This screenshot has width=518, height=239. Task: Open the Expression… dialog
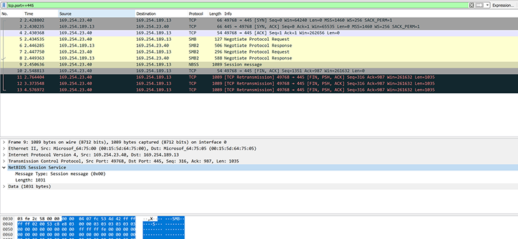(x=503, y=5)
